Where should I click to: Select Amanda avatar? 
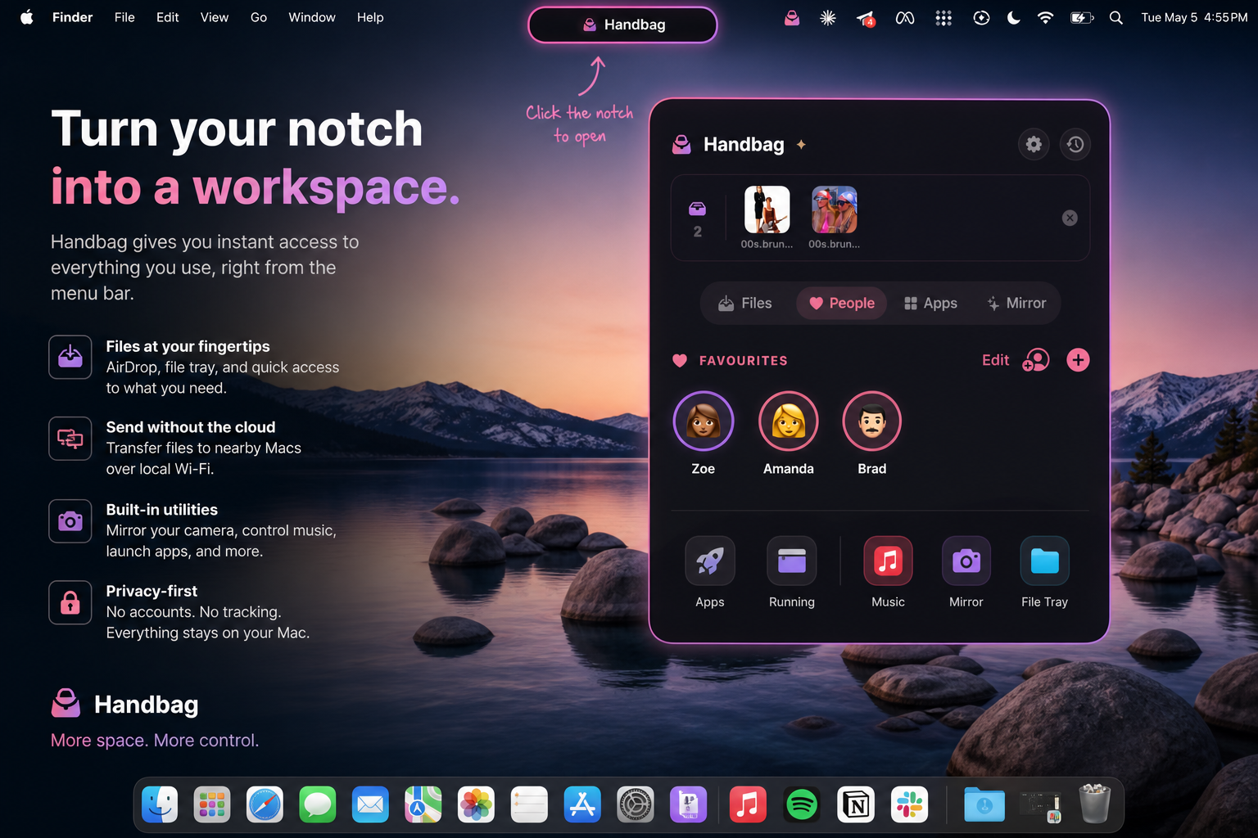pos(789,421)
